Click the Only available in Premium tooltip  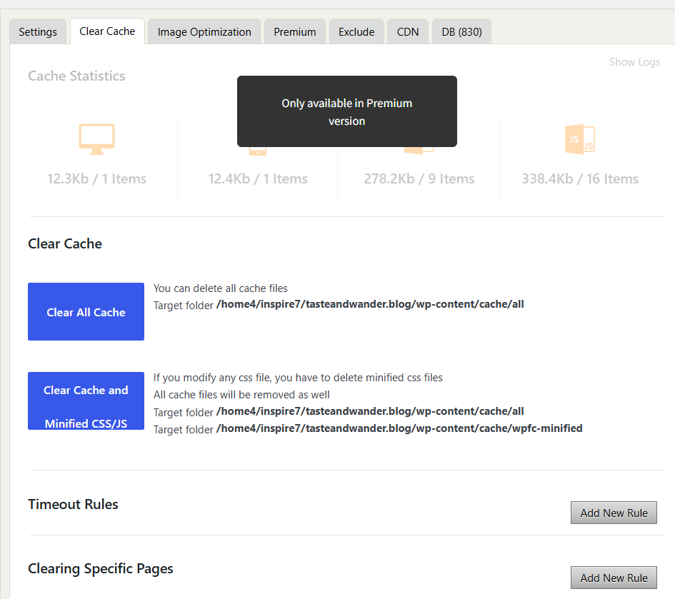(347, 111)
